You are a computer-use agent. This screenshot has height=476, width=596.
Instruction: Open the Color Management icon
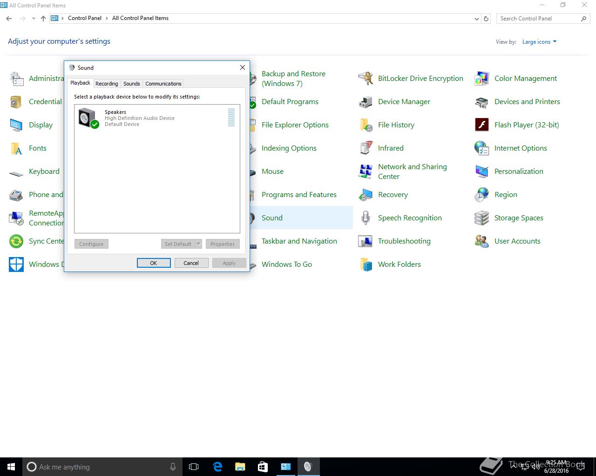click(x=482, y=79)
